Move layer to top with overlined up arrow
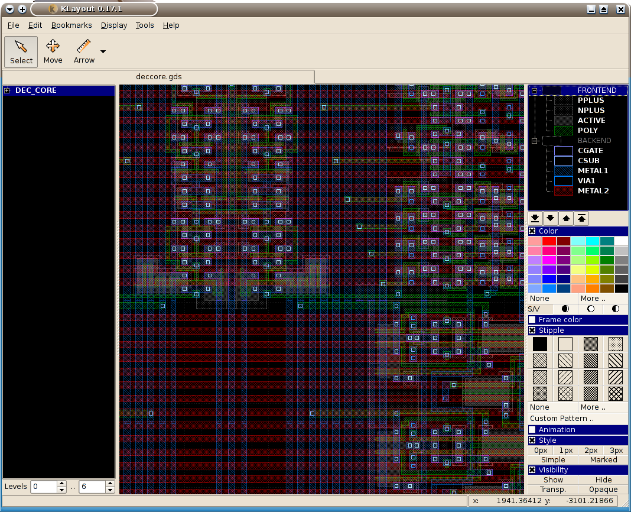Viewport: 631px width, 512px height. coord(582,218)
